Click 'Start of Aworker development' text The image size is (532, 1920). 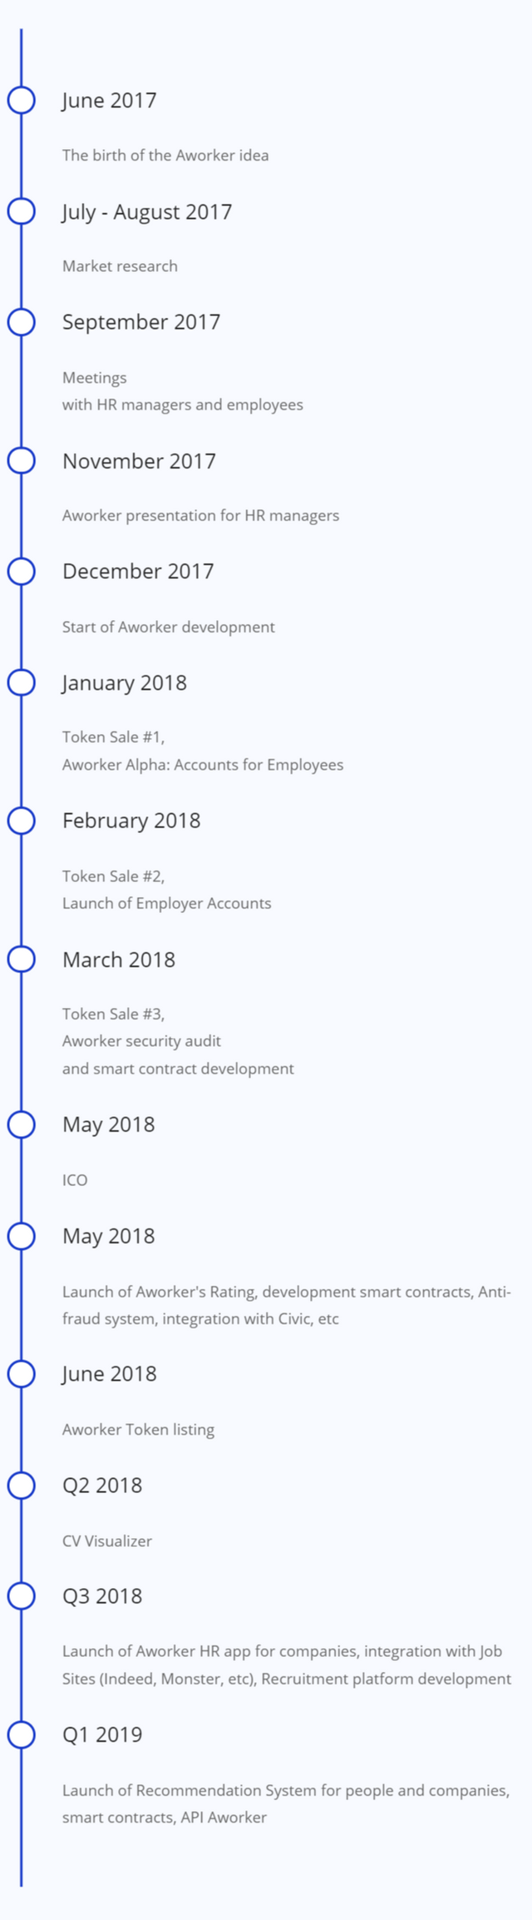(168, 627)
